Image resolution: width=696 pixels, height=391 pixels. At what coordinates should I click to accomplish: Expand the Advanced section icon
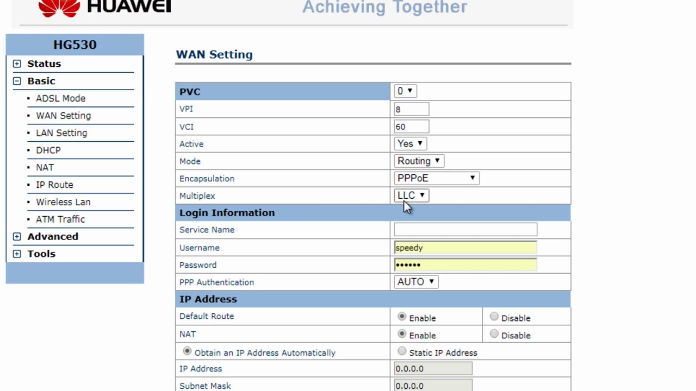(x=17, y=237)
